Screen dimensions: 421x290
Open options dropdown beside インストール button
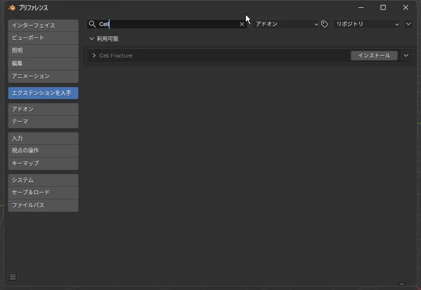pyautogui.click(x=406, y=56)
